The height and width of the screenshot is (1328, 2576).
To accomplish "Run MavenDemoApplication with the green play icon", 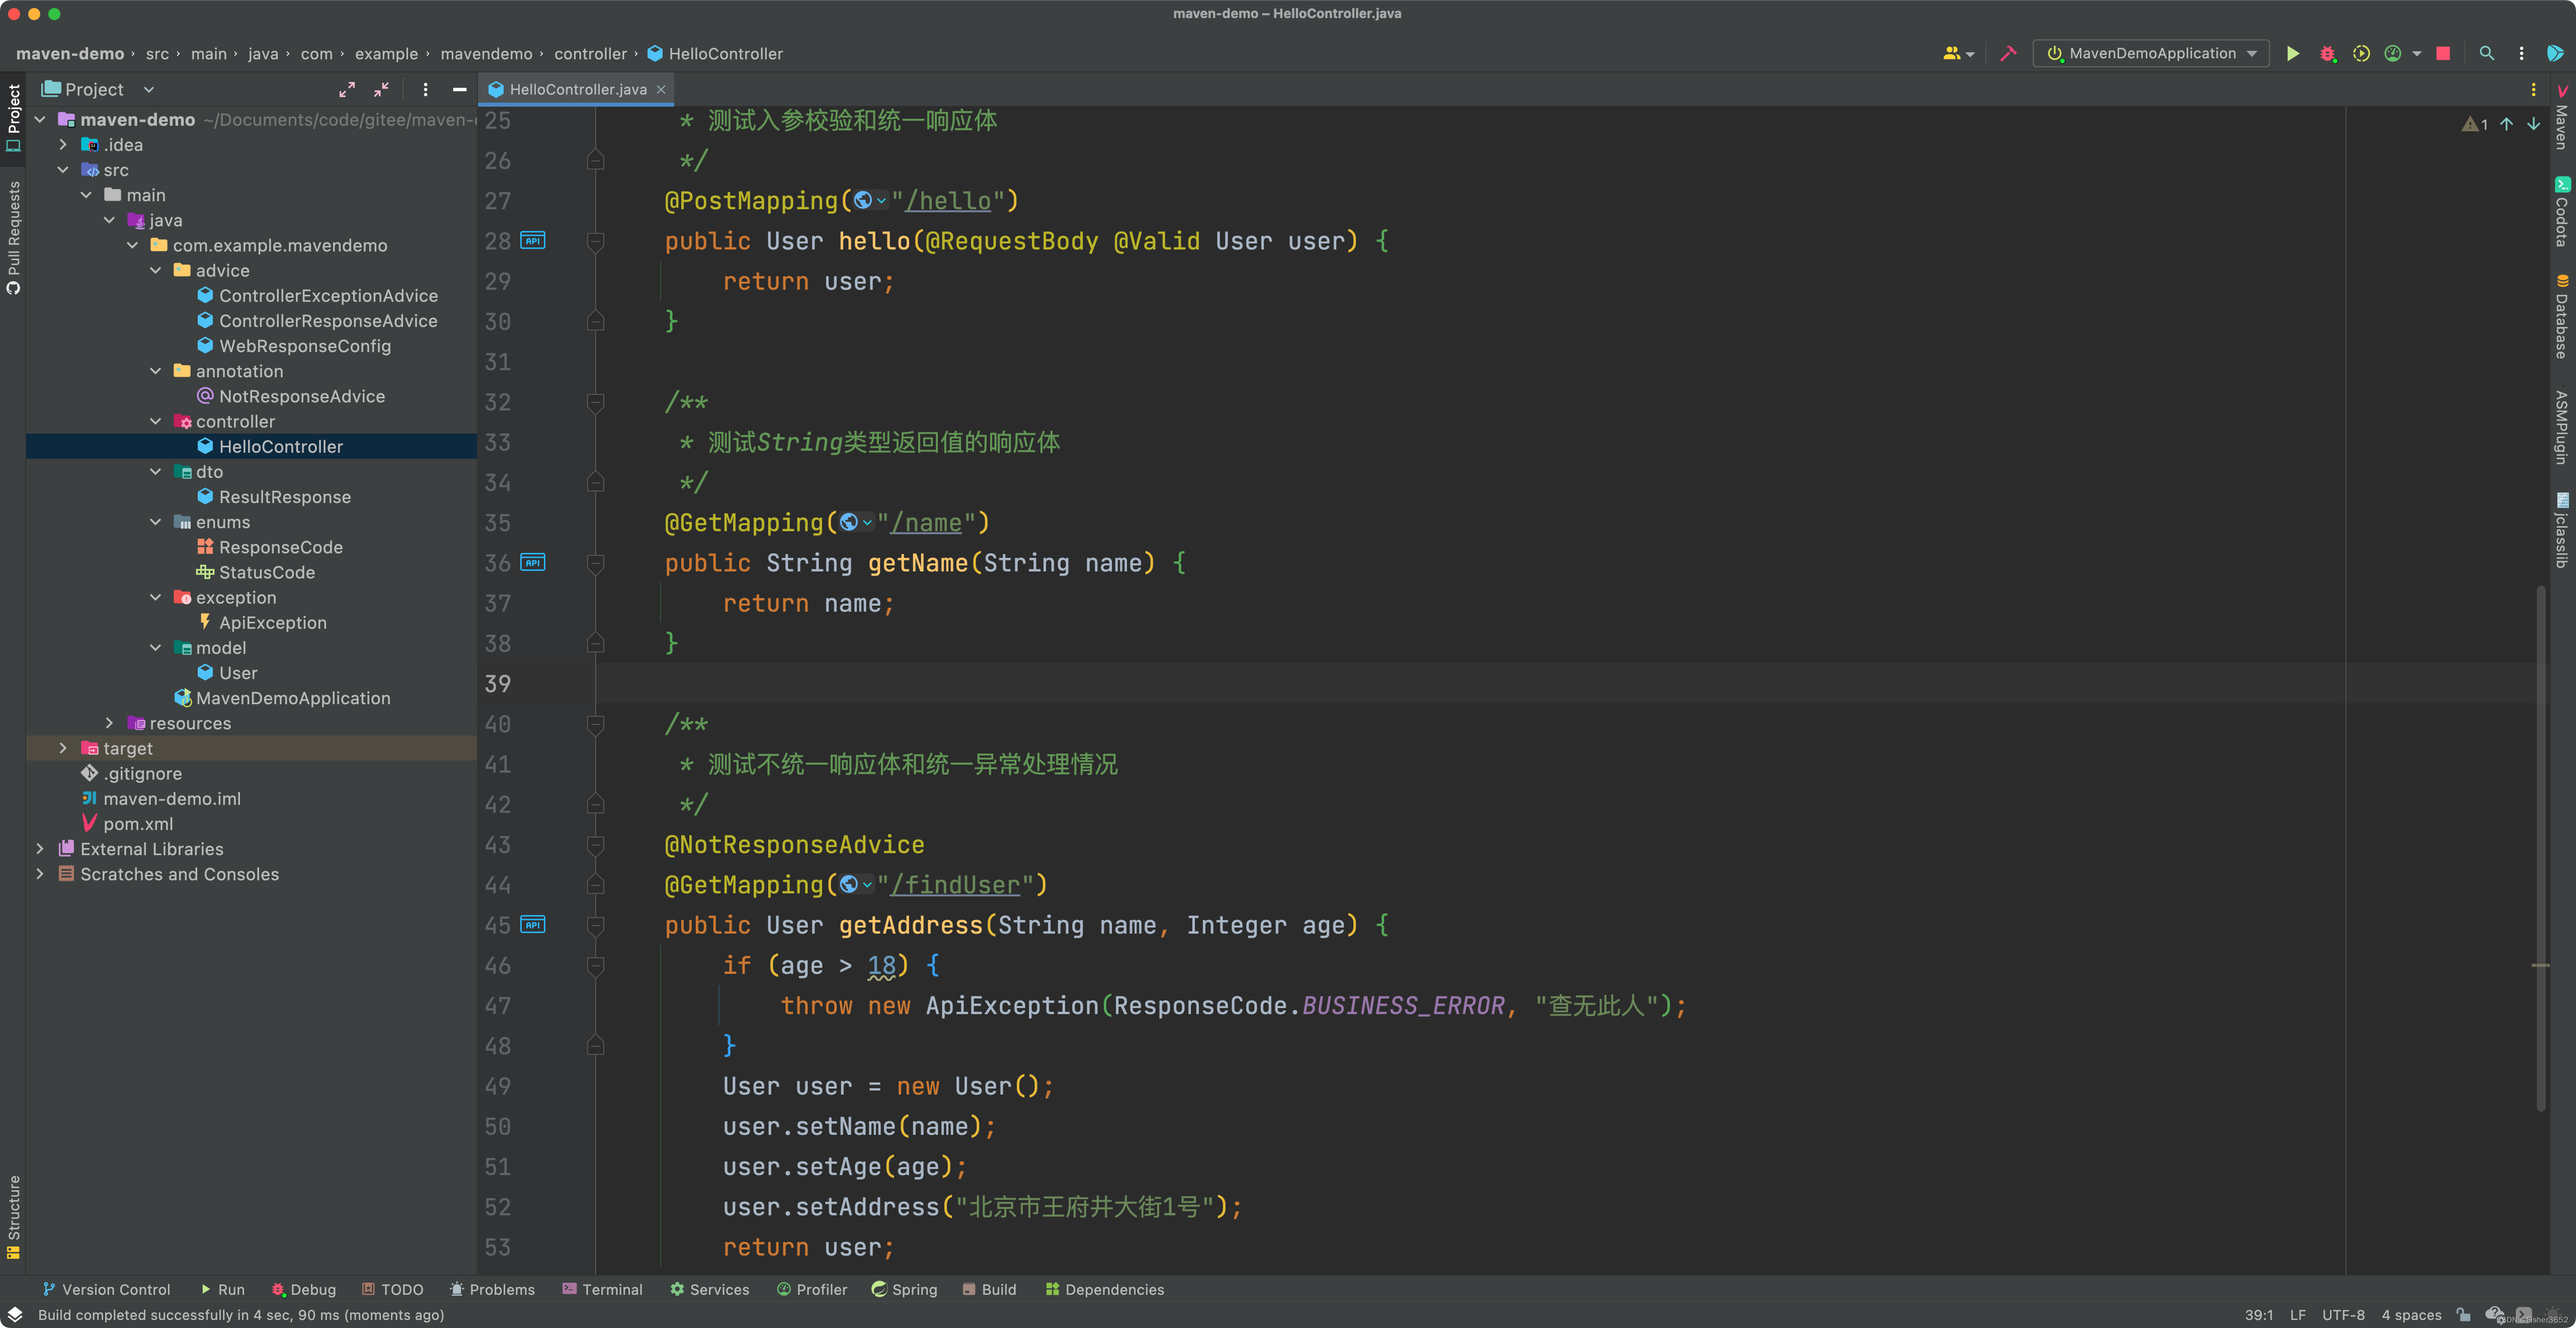I will pos(2293,54).
